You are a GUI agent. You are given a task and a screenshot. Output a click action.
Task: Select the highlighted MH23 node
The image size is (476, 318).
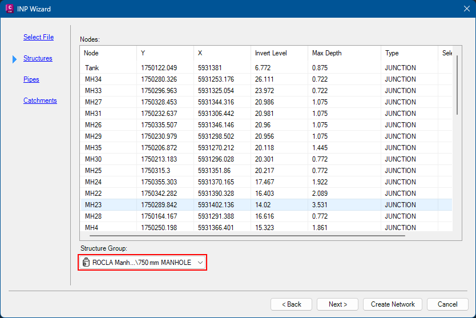pyautogui.click(x=266, y=205)
